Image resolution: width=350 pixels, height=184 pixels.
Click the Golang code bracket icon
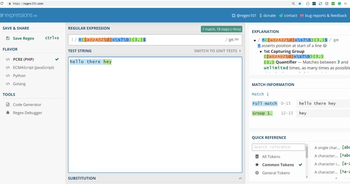point(8,84)
